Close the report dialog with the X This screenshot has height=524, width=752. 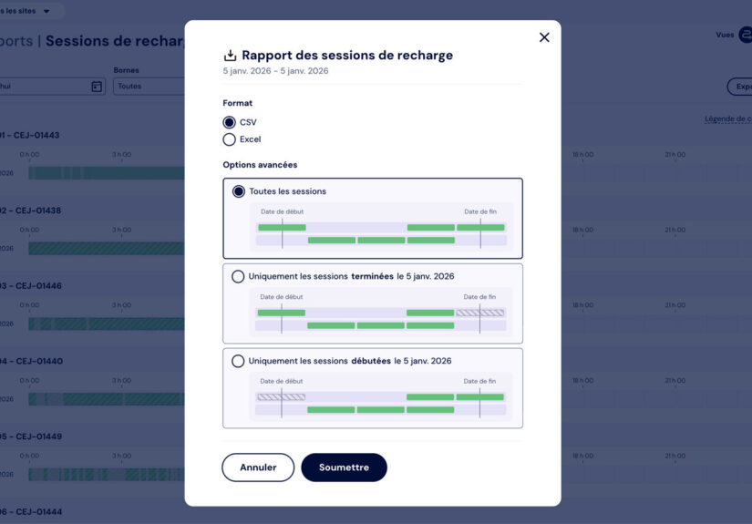point(544,37)
